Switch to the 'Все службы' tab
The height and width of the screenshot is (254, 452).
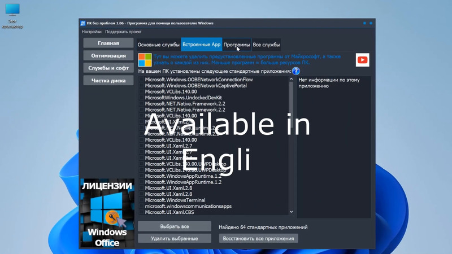[266, 45]
